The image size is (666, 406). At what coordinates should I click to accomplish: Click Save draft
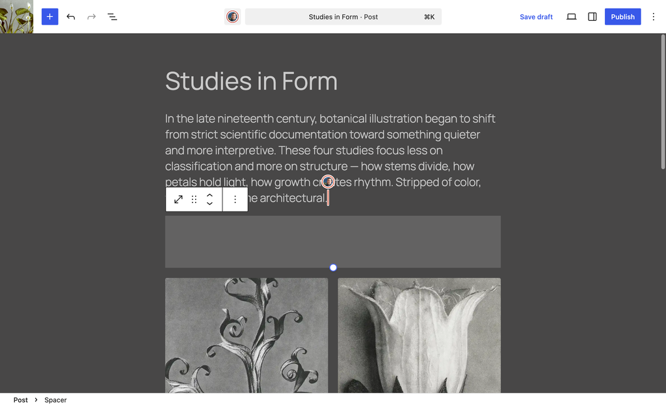point(536,16)
